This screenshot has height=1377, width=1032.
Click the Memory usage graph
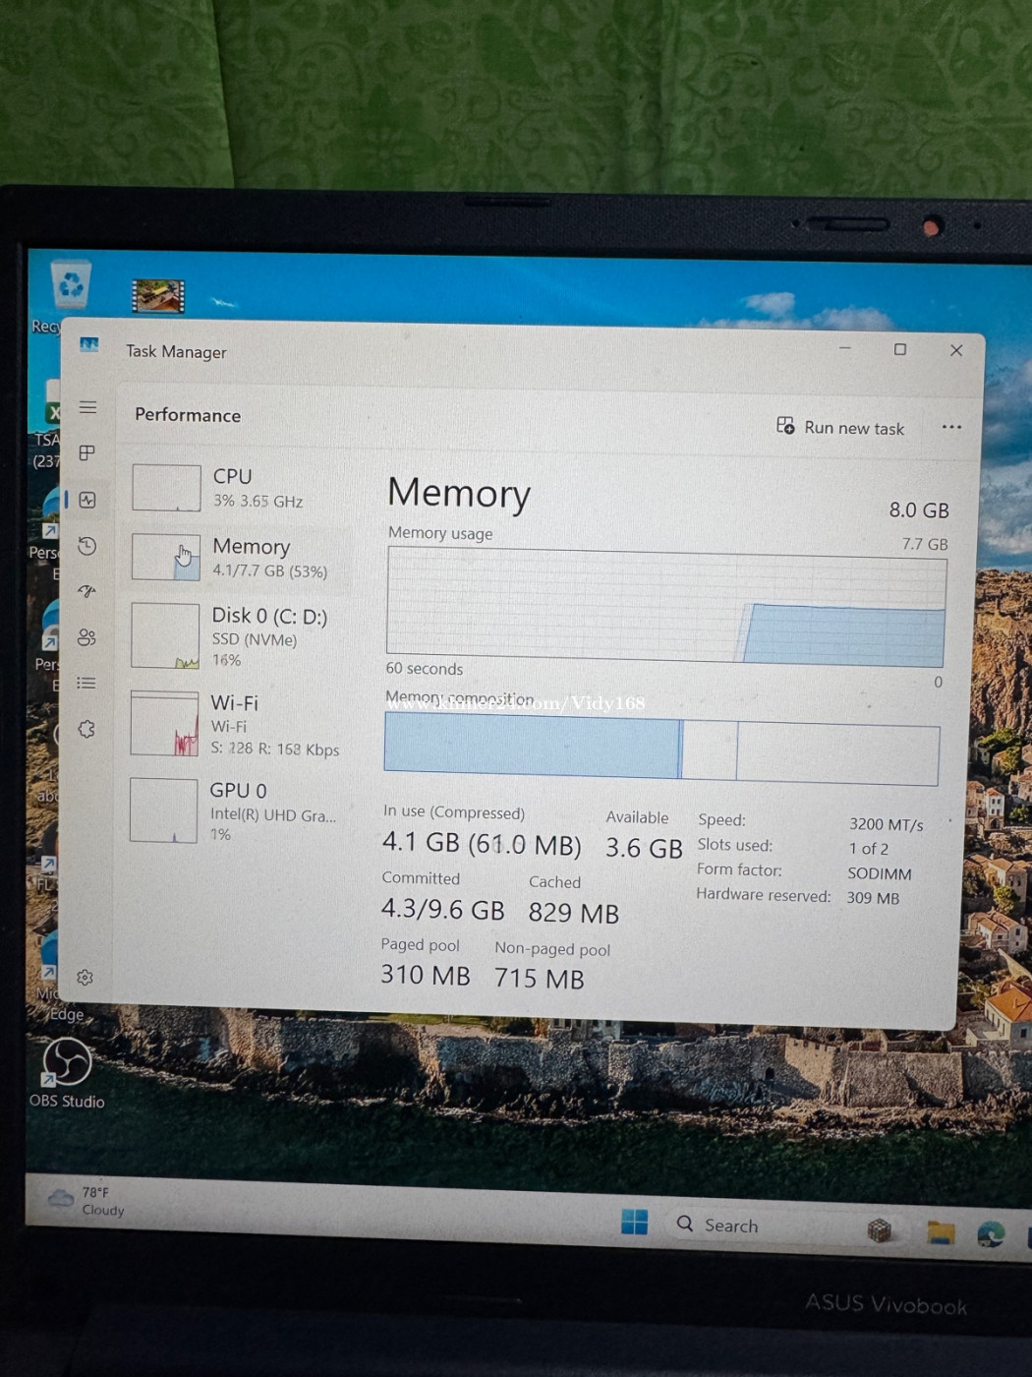pos(665,606)
